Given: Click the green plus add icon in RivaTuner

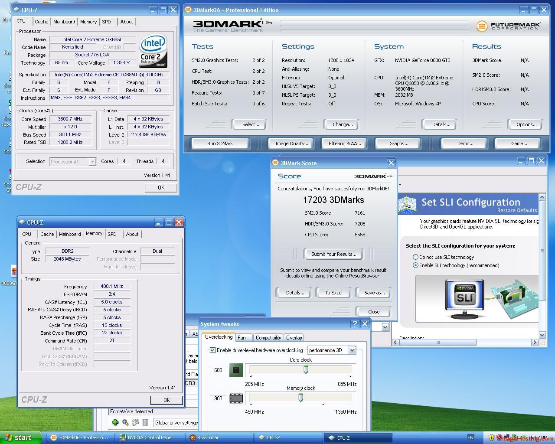Looking at the screenshot, I should pyautogui.click(x=115, y=422).
